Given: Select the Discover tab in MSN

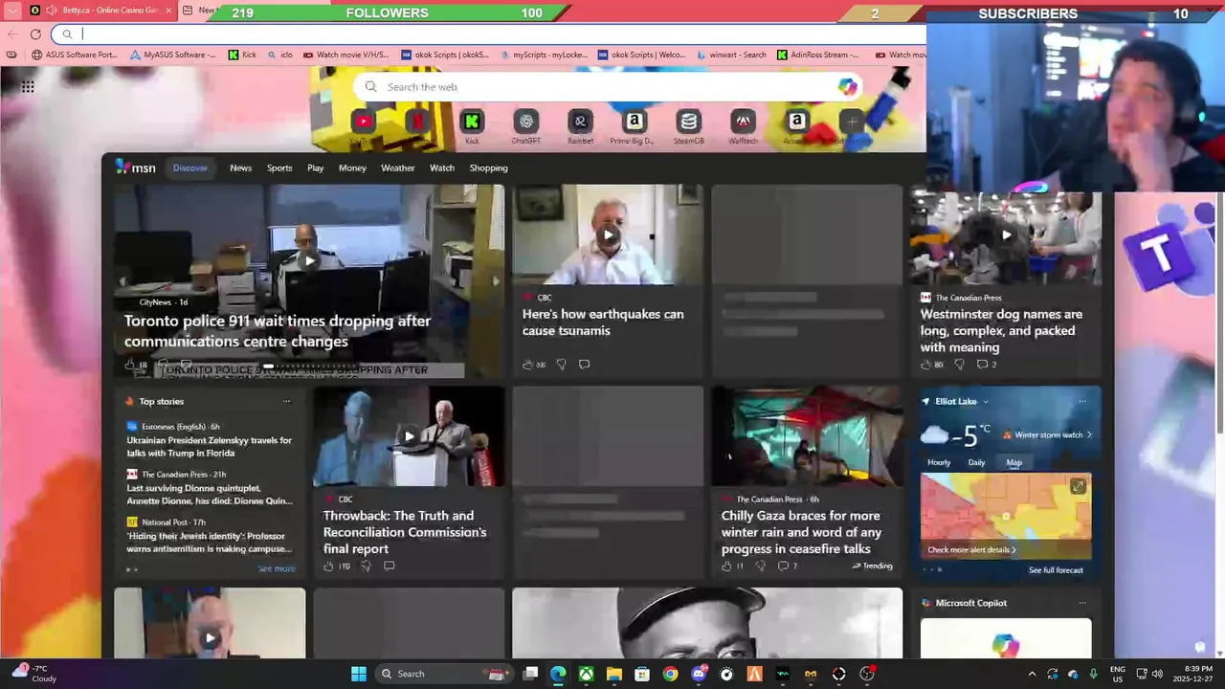Looking at the screenshot, I should (x=189, y=167).
